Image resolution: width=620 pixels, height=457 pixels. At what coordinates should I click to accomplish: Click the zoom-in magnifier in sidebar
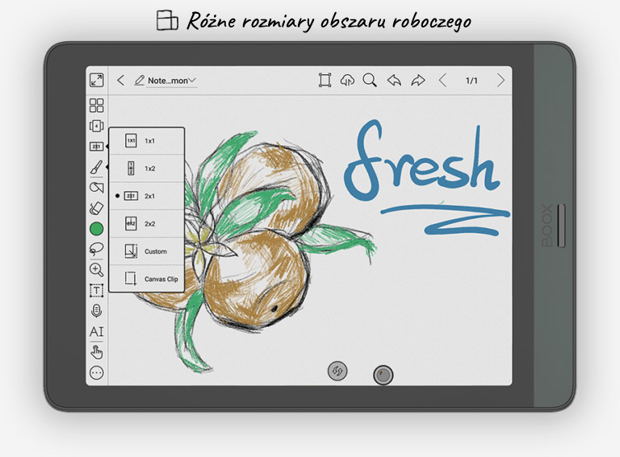(97, 270)
